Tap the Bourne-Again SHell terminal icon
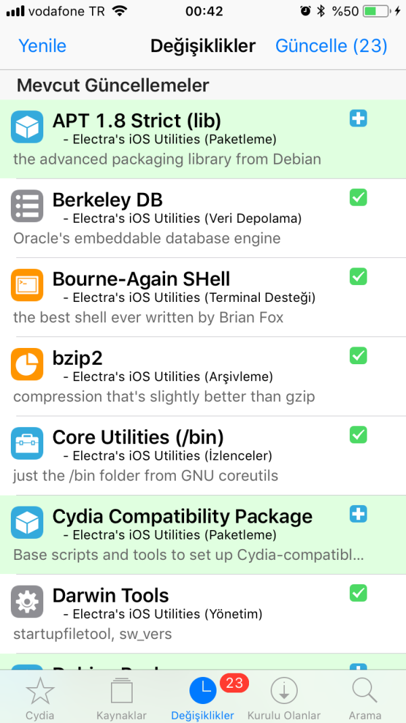Viewport: 406px width, 723px height. (x=27, y=285)
